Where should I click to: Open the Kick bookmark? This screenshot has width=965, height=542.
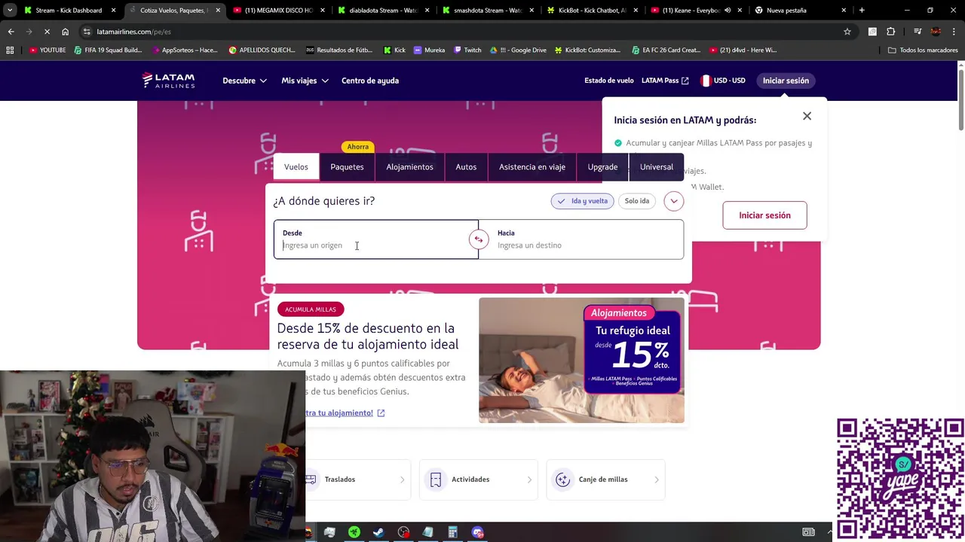tap(394, 50)
